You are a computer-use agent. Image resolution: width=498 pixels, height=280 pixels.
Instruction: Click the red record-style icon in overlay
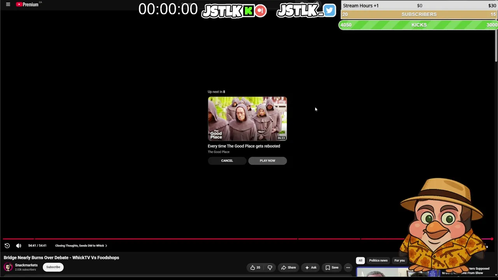pyautogui.click(x=261, y=11)
